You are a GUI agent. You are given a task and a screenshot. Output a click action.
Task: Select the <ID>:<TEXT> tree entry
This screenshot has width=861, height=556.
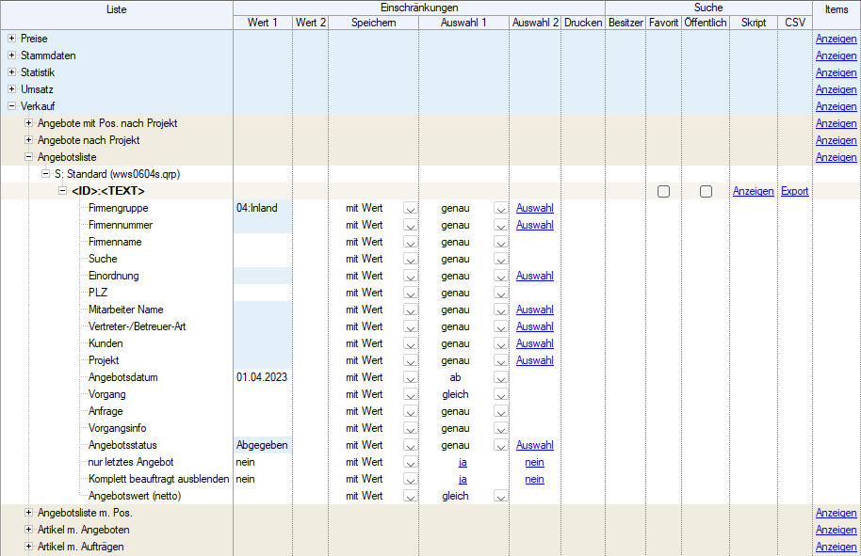(108, 191)
